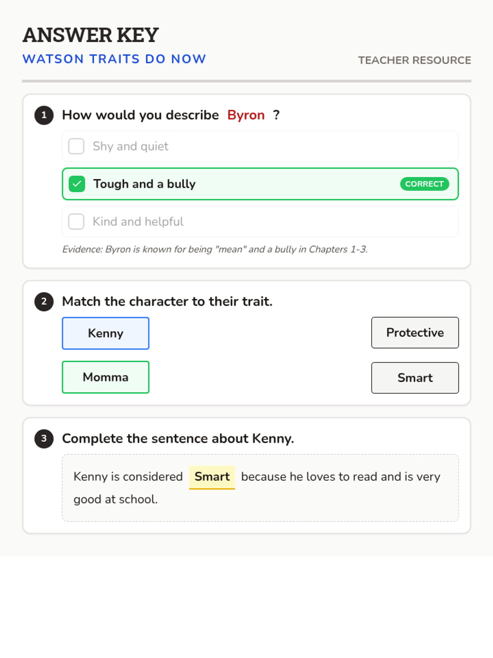This screenshot has width=493, height=658.
Task: Click the 'Watson Traits Do Now' subtitle
Action: tap(114, 59)
